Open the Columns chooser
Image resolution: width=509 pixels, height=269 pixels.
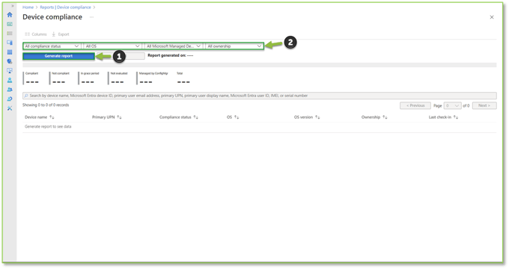coord(36,34)
